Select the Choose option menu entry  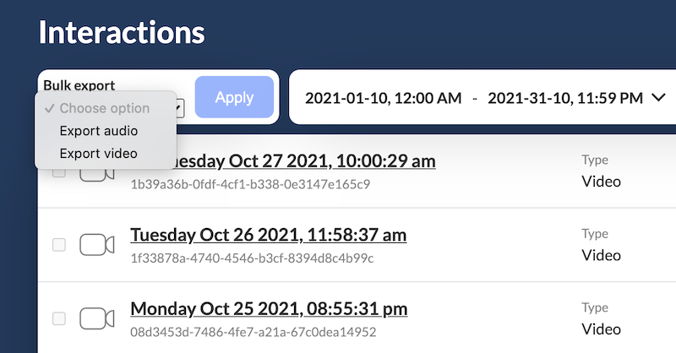point(104,108)
